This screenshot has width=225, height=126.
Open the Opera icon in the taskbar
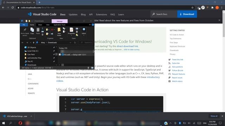point(20,123)
